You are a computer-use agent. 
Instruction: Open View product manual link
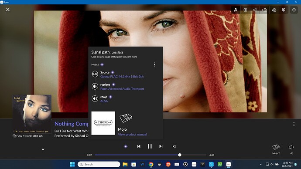click(132, 135)
